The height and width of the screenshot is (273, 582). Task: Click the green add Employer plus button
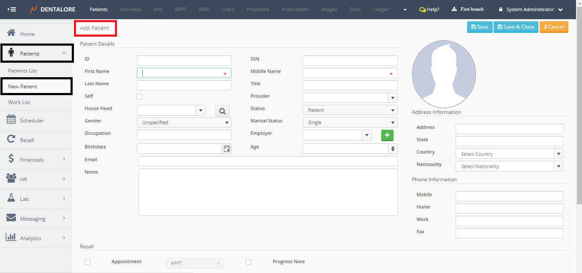387,135
